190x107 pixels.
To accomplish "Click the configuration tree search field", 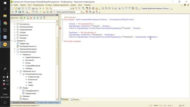I will pyautogui.click(x=33, y=21).
